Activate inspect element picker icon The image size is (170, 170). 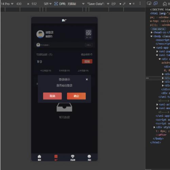[x=149, y=3]
